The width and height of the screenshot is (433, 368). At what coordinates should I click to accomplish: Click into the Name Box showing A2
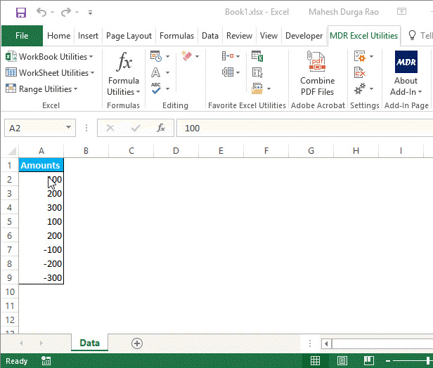pyautogui.click(x=34, y=128)
